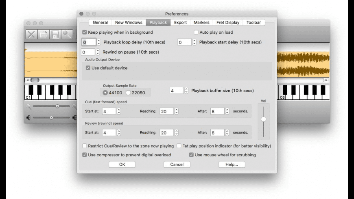
Task: Click the Rewind on pause stepper arrows
Action: point(98,52)
